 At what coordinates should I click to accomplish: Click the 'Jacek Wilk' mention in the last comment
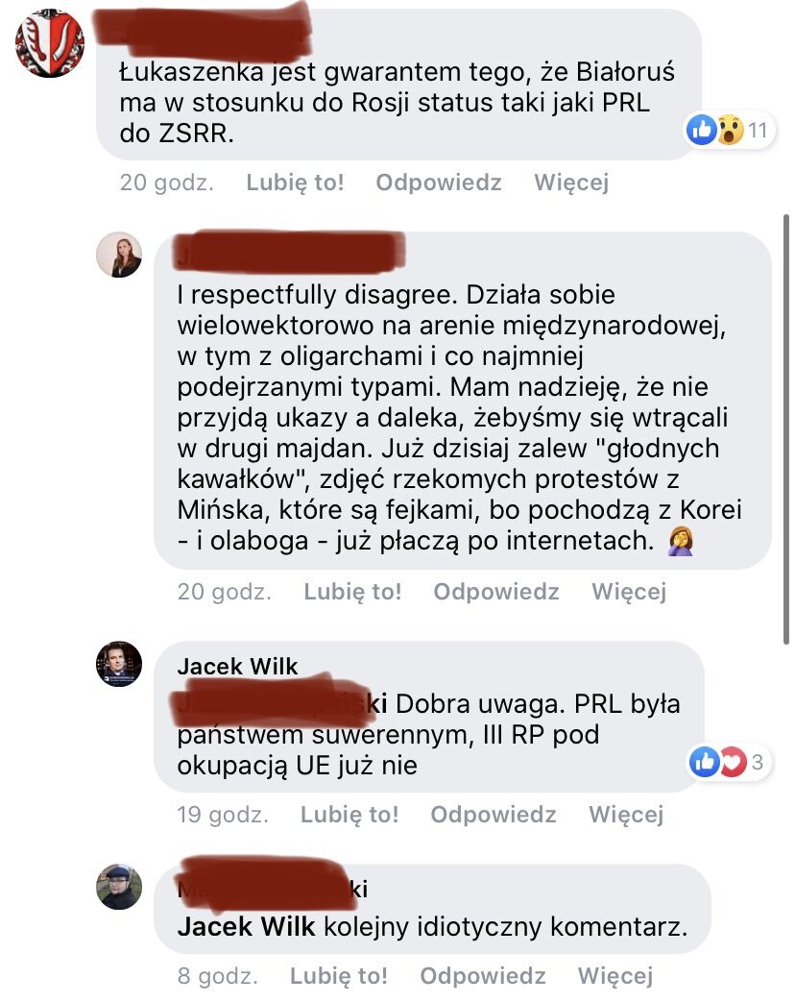coord(247,926)
